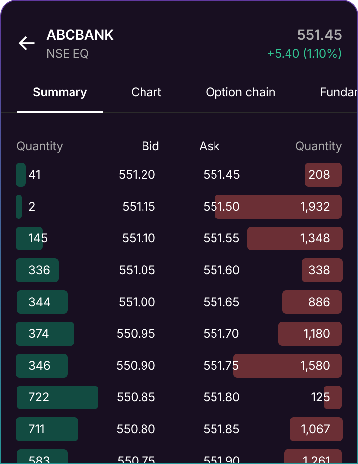Click the ask row with quantity 1,932
Viewport: 358px width, 464px height.
[278, 207]
